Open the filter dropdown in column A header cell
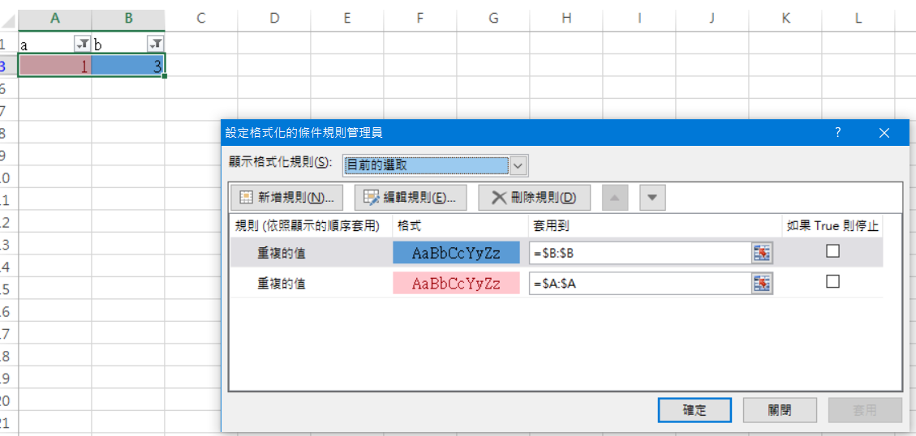 82,44
